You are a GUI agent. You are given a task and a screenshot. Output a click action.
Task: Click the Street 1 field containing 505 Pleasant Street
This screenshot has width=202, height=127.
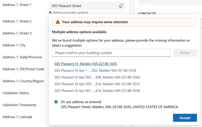coord(84,6)
